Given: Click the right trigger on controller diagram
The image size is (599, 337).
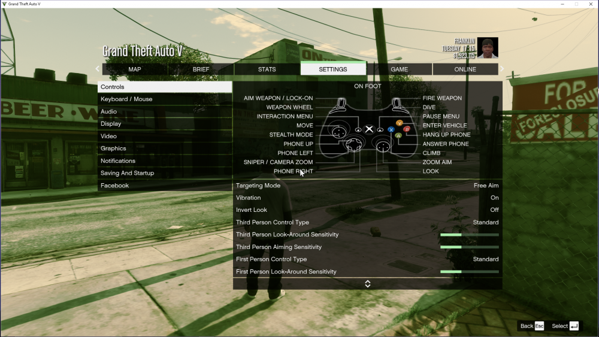Looking at the screenshot, I should tap(396, 103).
